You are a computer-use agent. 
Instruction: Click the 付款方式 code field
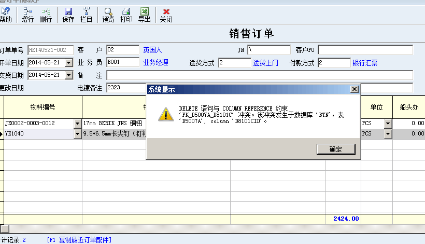point(334,63)
